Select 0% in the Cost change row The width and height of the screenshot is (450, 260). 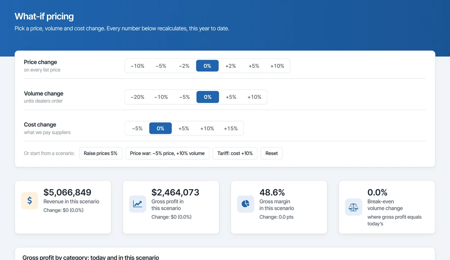[160, 128]
